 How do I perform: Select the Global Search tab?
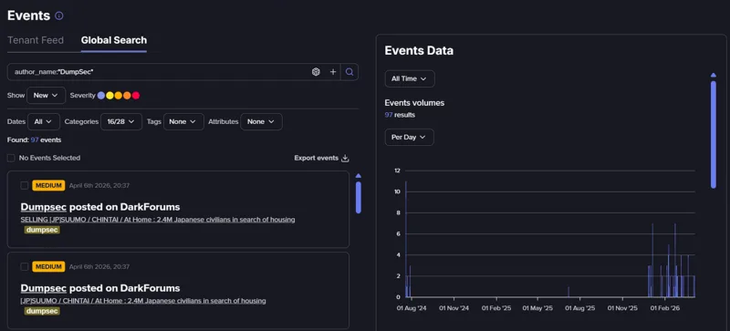coord(113,40)
